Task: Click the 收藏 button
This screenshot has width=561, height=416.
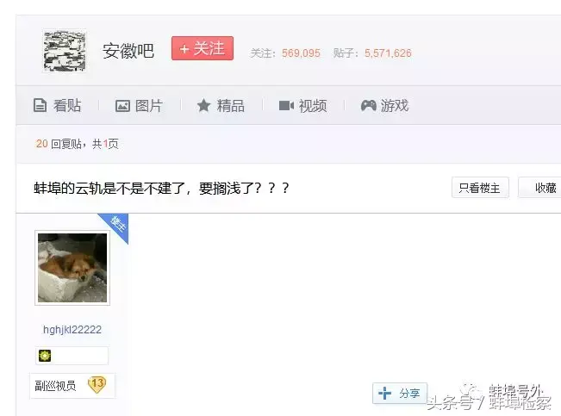Action: pyautogui.click(x=539, y=188)
